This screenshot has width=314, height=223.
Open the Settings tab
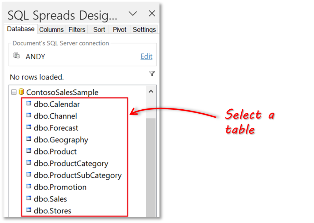pos(144,29)
